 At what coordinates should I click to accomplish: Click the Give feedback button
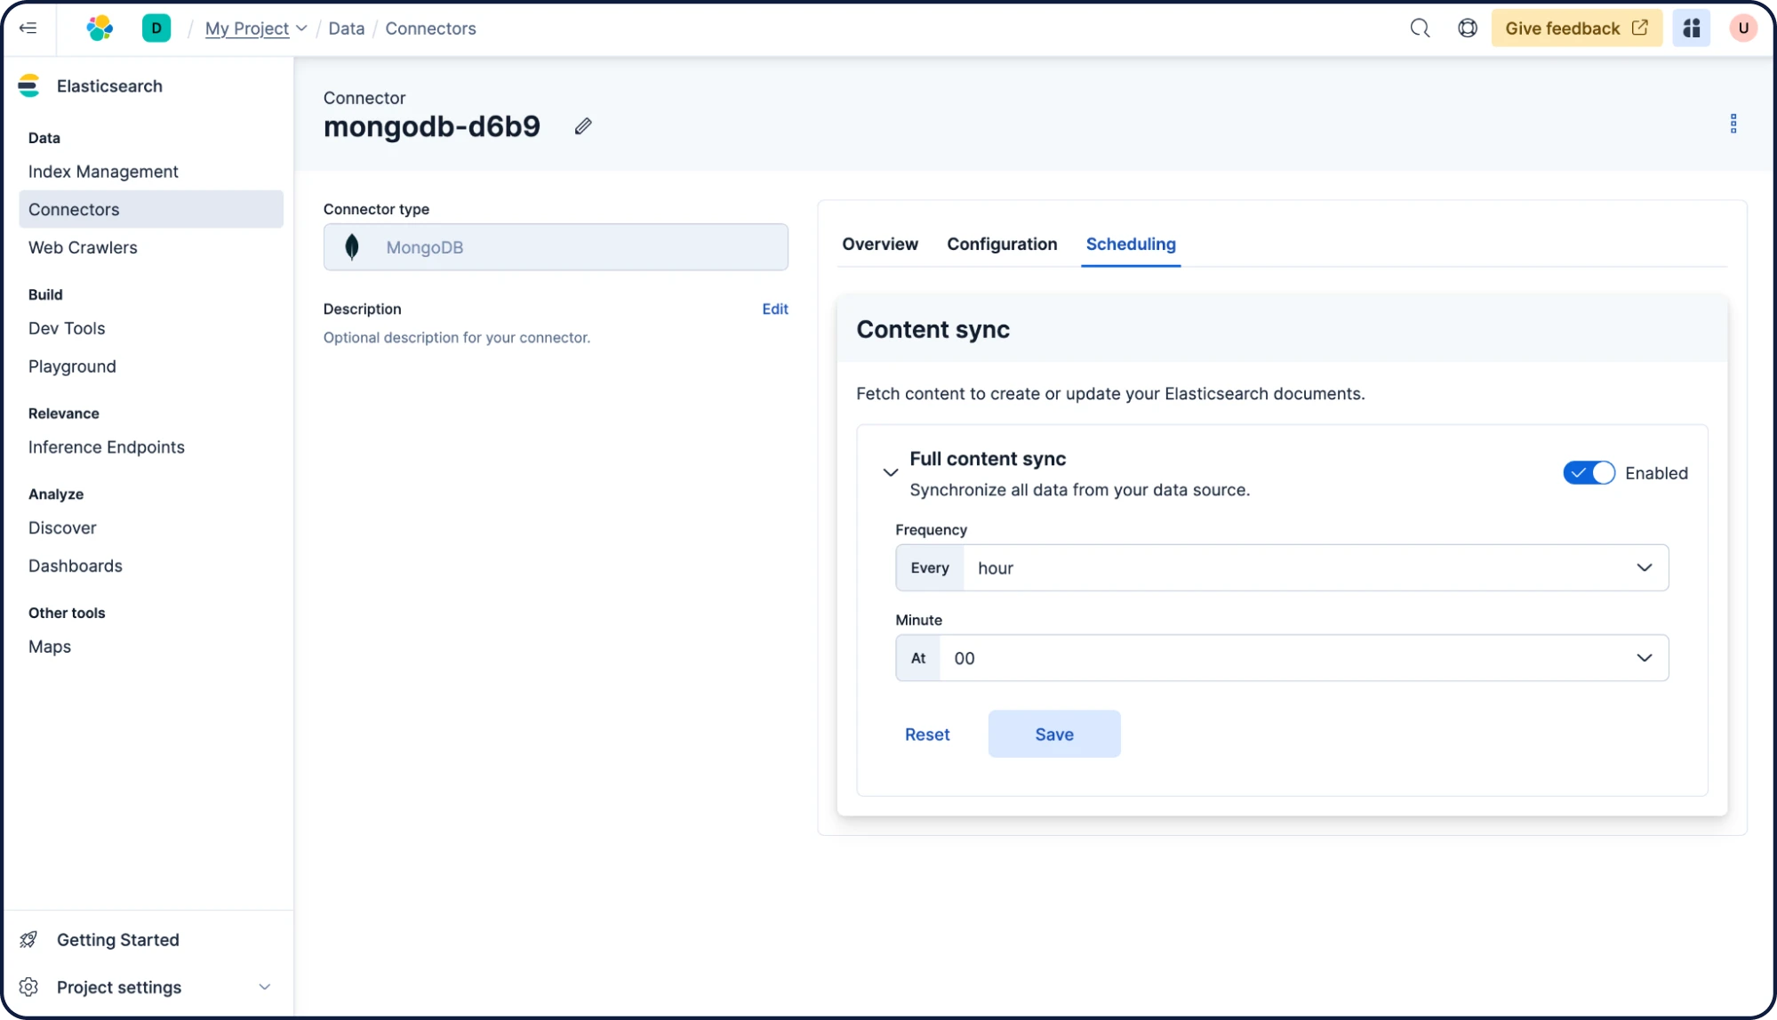pos(1576,28)
